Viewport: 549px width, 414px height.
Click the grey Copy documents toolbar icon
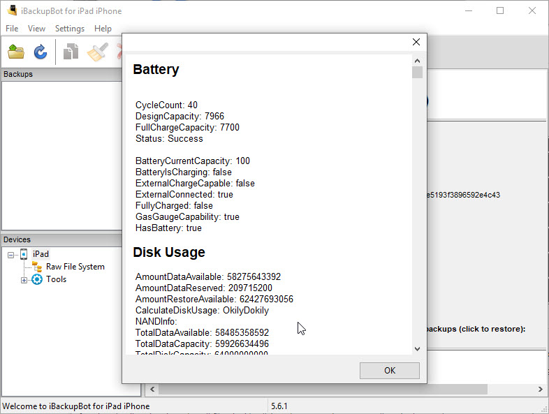click(x=71, y=52)
